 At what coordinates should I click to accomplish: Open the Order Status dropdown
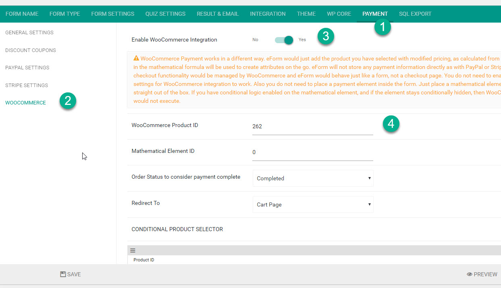pos(313,178)
